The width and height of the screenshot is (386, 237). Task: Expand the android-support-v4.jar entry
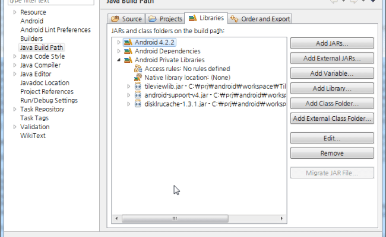[x=128, y=95]
